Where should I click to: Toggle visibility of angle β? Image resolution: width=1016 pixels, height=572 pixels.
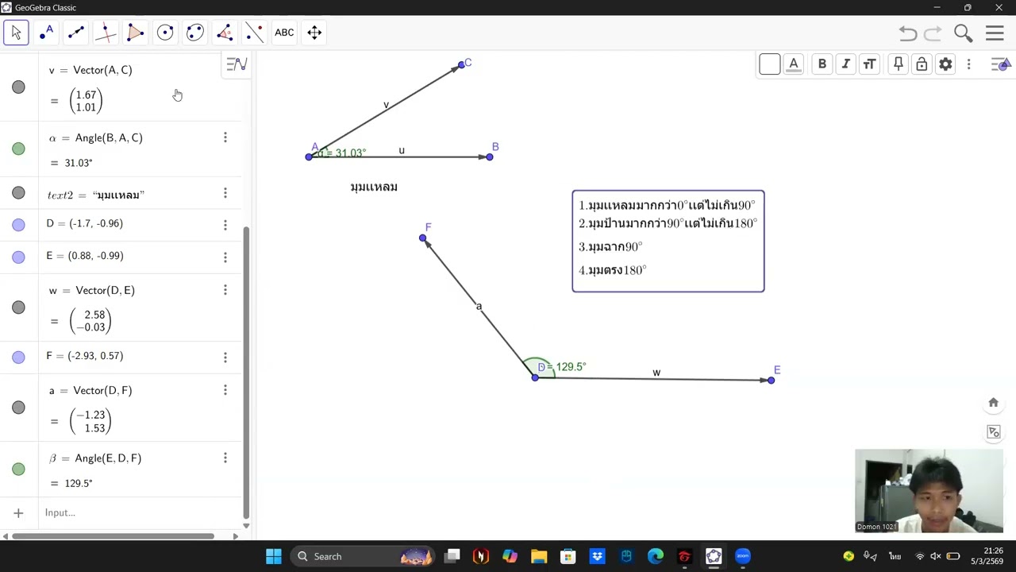tap(18, 470)
